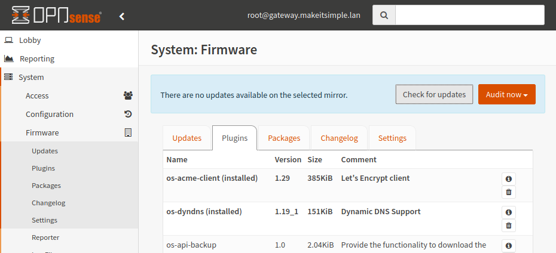Show info for os-dyndns plugin
The image size is (556, 253).
tap(508, 212)
